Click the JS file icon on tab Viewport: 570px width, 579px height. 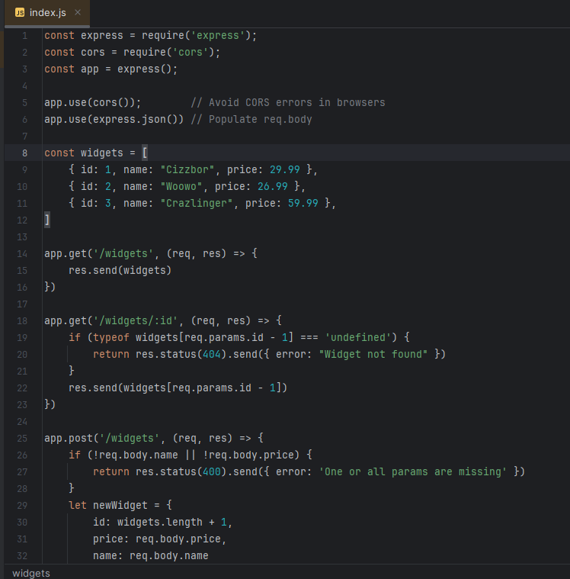[20, 13]
